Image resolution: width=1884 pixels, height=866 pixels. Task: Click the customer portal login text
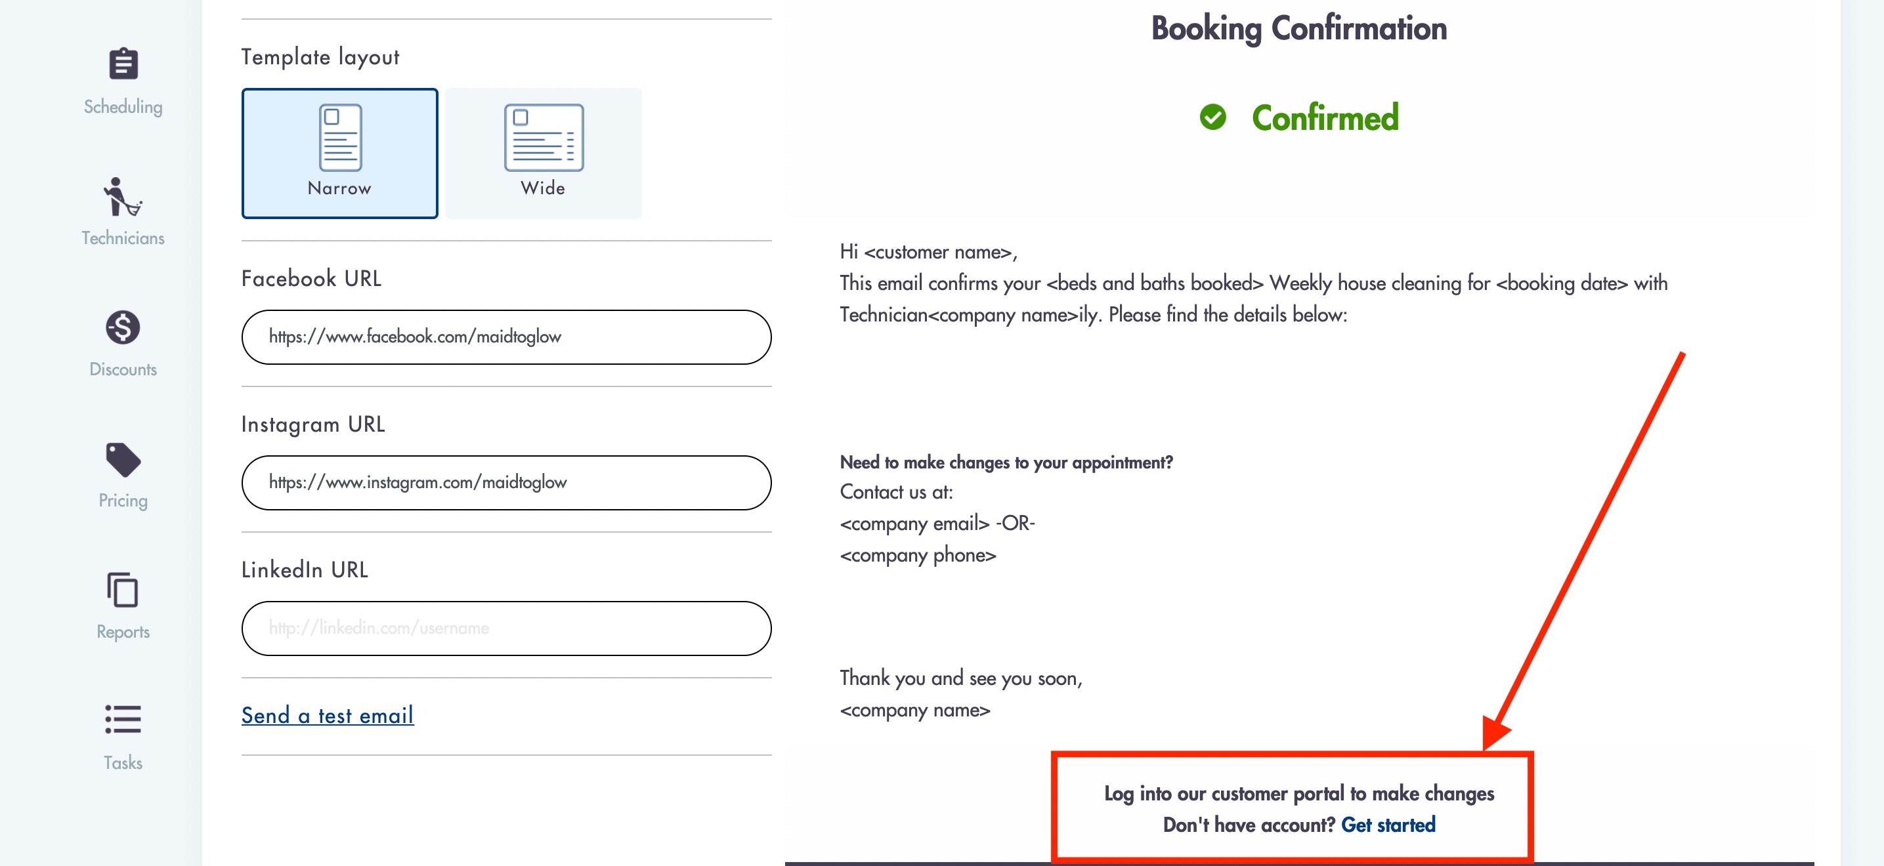[1299, 794]
